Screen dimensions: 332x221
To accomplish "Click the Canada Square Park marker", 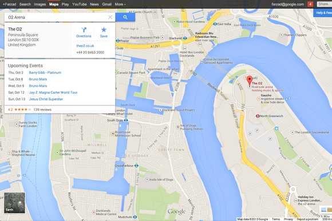I will tap(116, 73).
